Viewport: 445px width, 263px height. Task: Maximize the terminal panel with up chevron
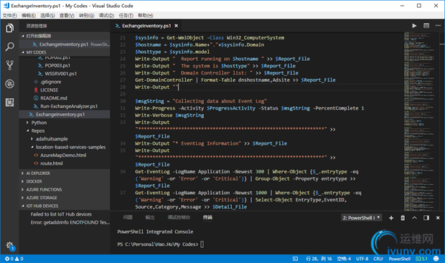(x=414, y=218)
